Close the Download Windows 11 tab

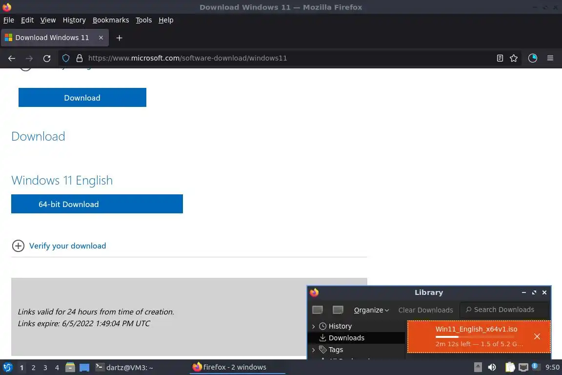[x=101, y=38]
